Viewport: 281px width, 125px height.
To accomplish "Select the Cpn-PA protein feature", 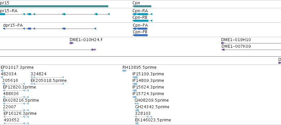I will 140,29.
